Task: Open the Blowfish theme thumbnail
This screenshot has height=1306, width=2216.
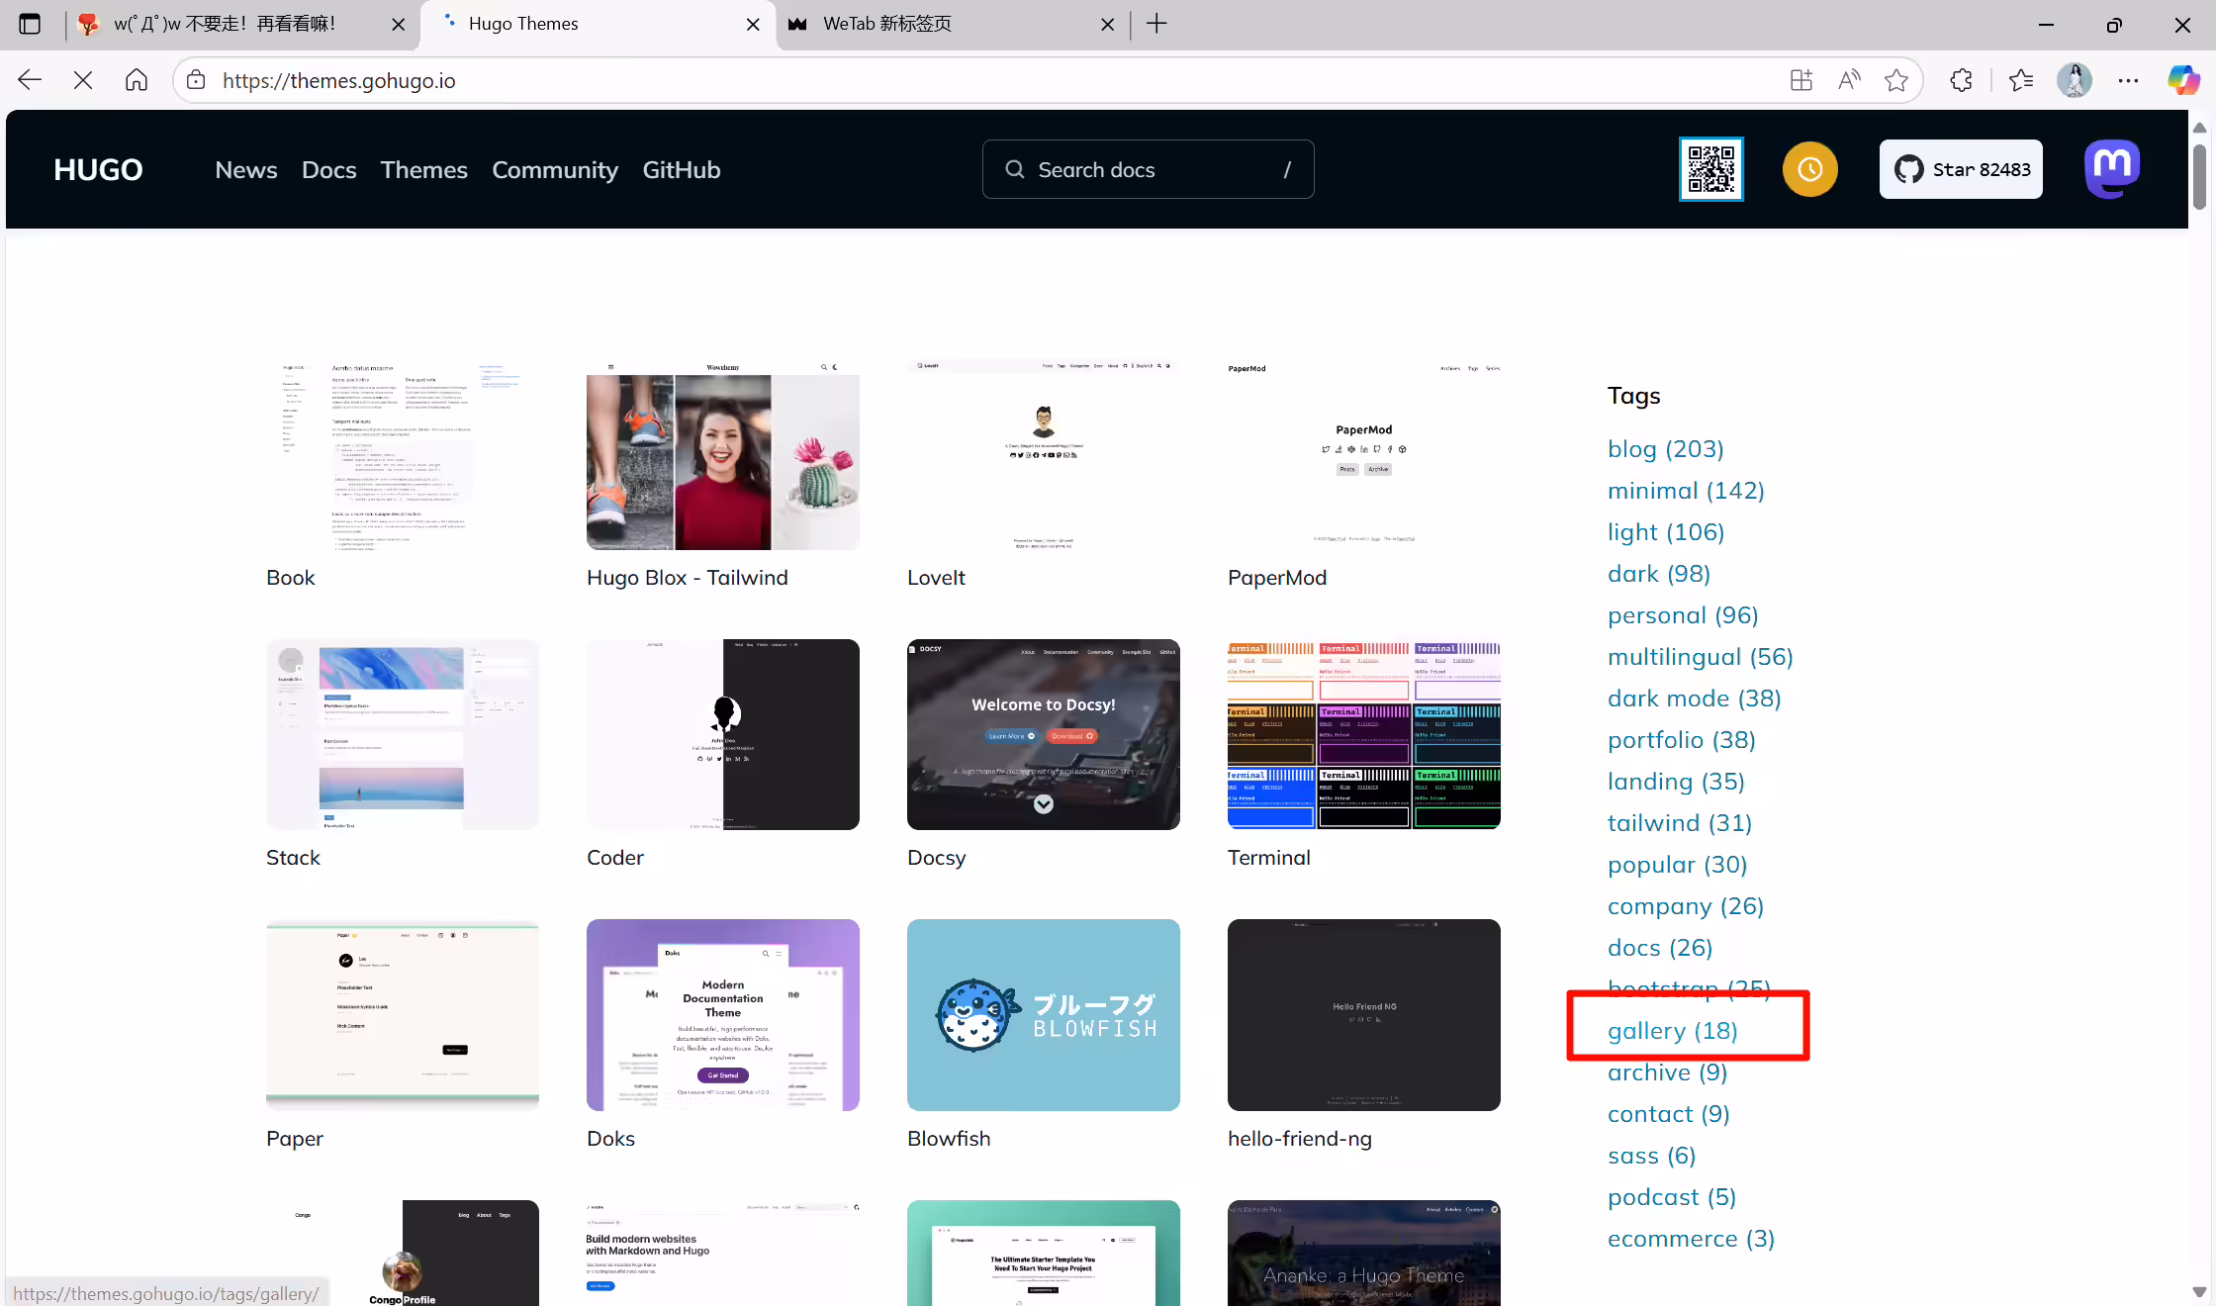Action: coord(1043,1015)
